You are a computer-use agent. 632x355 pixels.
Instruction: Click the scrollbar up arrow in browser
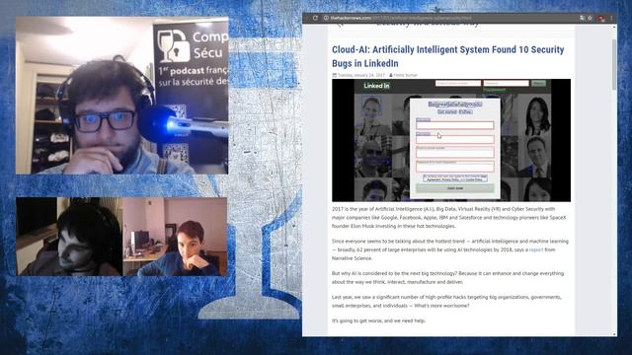[614, 27]
